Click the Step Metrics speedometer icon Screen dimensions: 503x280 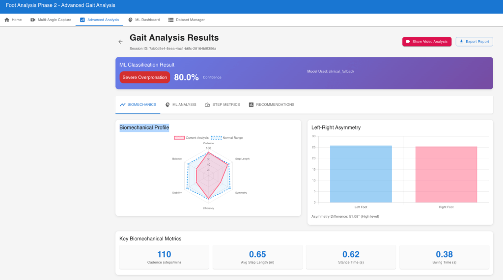pos(207,104)
